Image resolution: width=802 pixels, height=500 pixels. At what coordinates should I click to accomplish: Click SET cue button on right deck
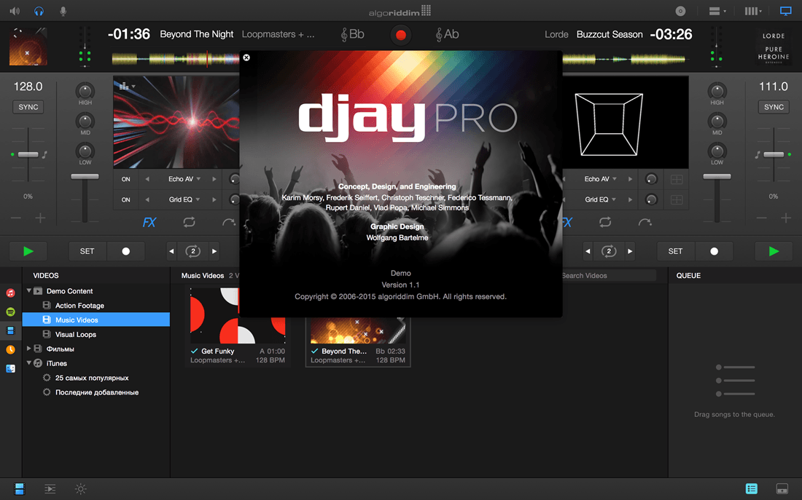pyautogui.click(x=675, y=251)
